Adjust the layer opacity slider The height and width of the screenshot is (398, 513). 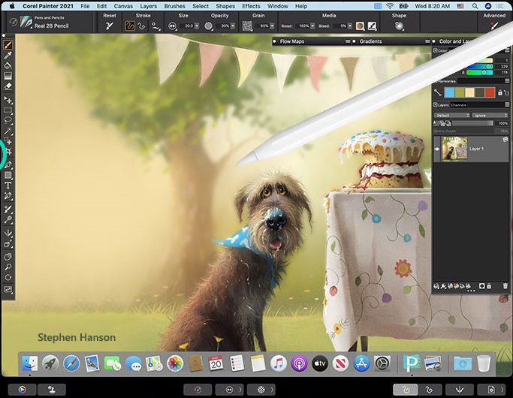pyautogui.click(x=473, y=123)
